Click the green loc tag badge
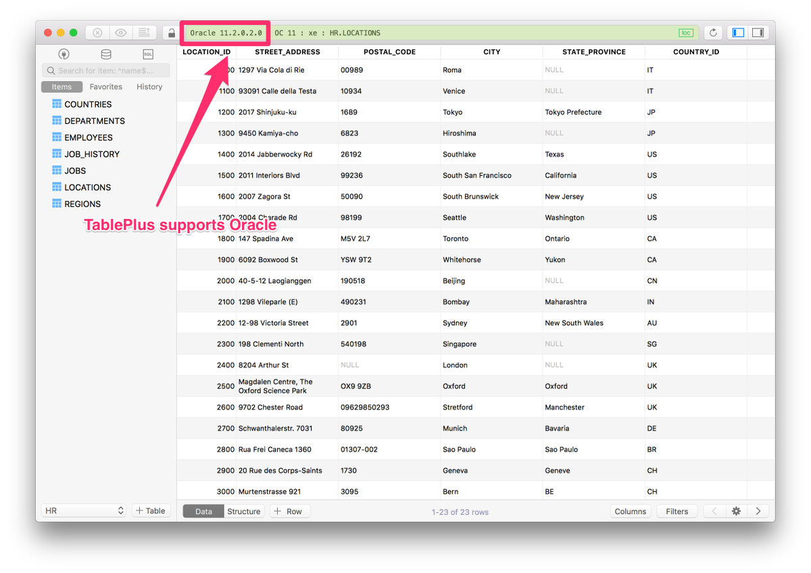Image resolution: width=811 pixels, height=573 pixels. pyautogui.click(x=686, y=32)
